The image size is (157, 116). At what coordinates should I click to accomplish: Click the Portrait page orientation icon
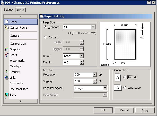(x=118, y=77)
